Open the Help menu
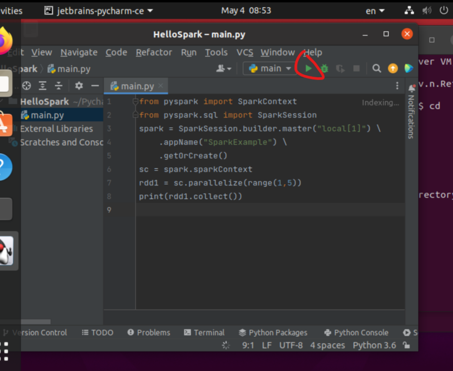This screenshot has height=371, width=453. click(313, 52)
